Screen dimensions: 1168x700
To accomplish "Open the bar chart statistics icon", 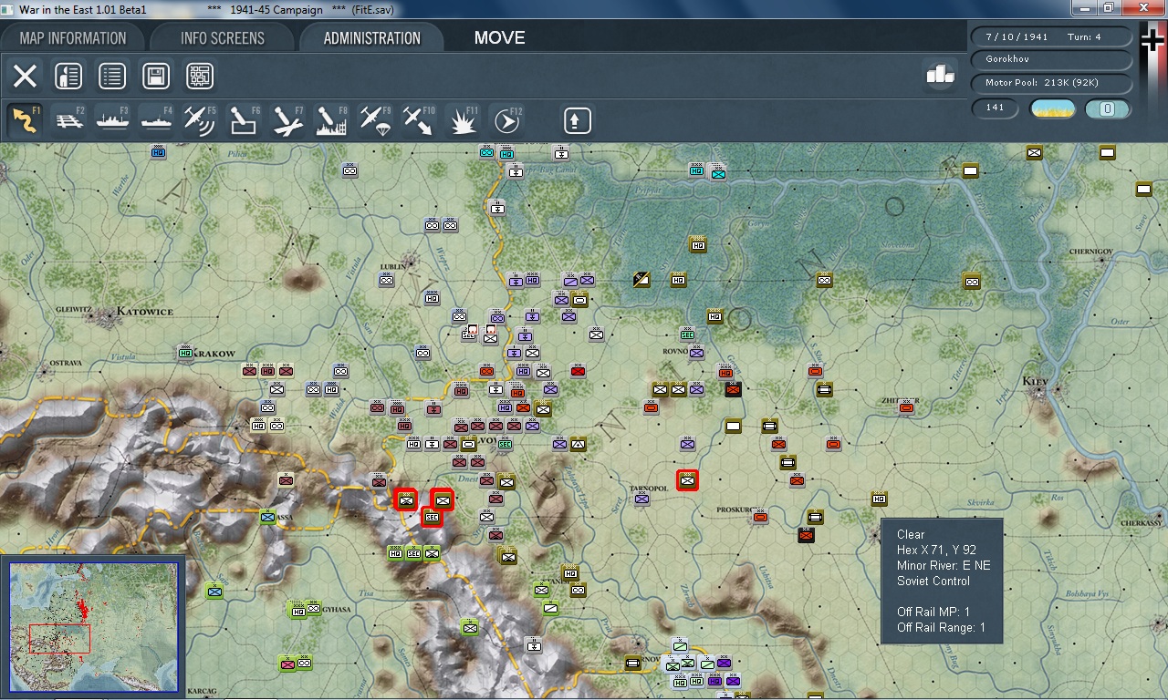I will (940, 75).
